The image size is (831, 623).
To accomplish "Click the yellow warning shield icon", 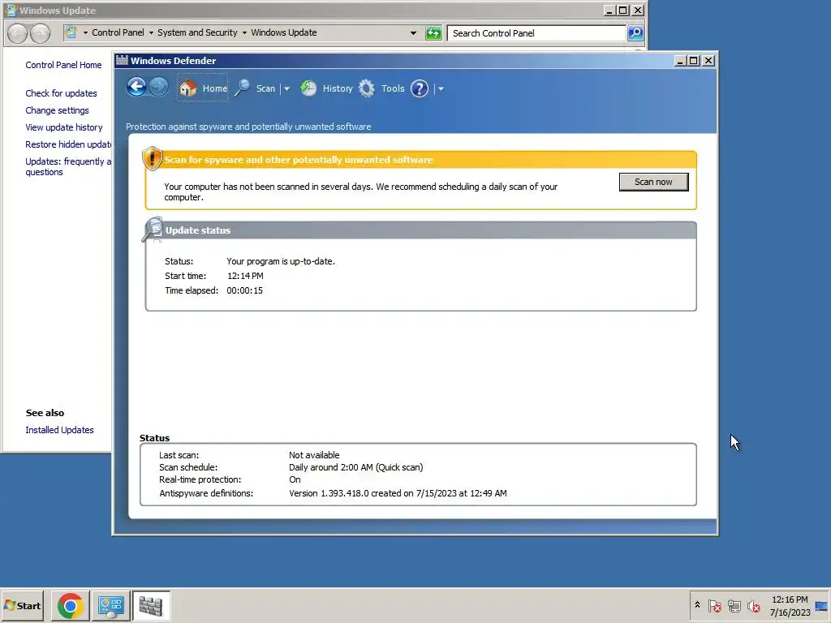I will (x=152, y=158).
